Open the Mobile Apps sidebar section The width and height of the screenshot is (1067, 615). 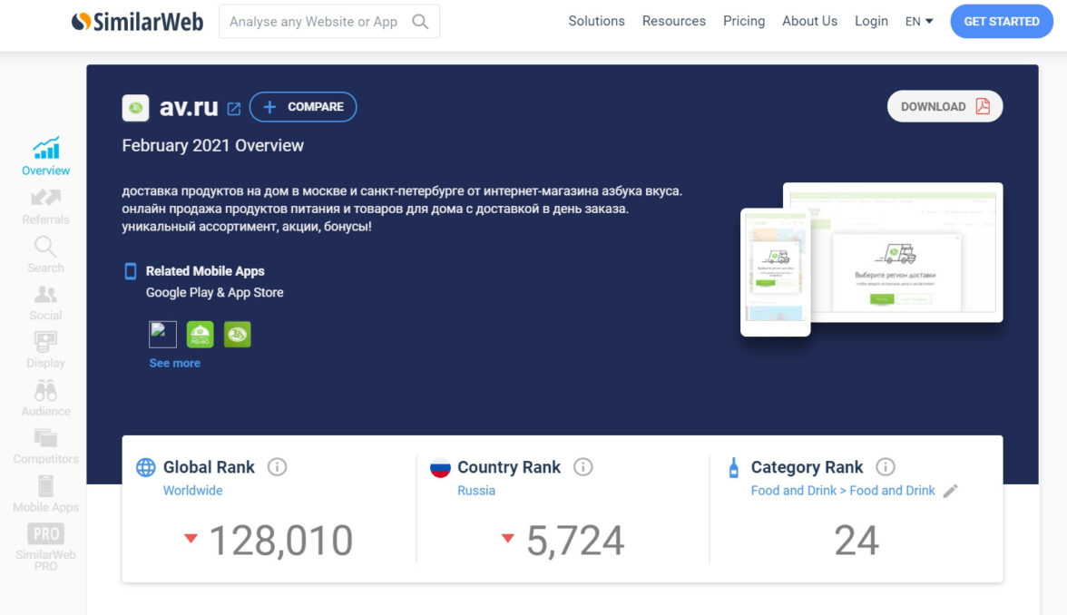point(45,494)
